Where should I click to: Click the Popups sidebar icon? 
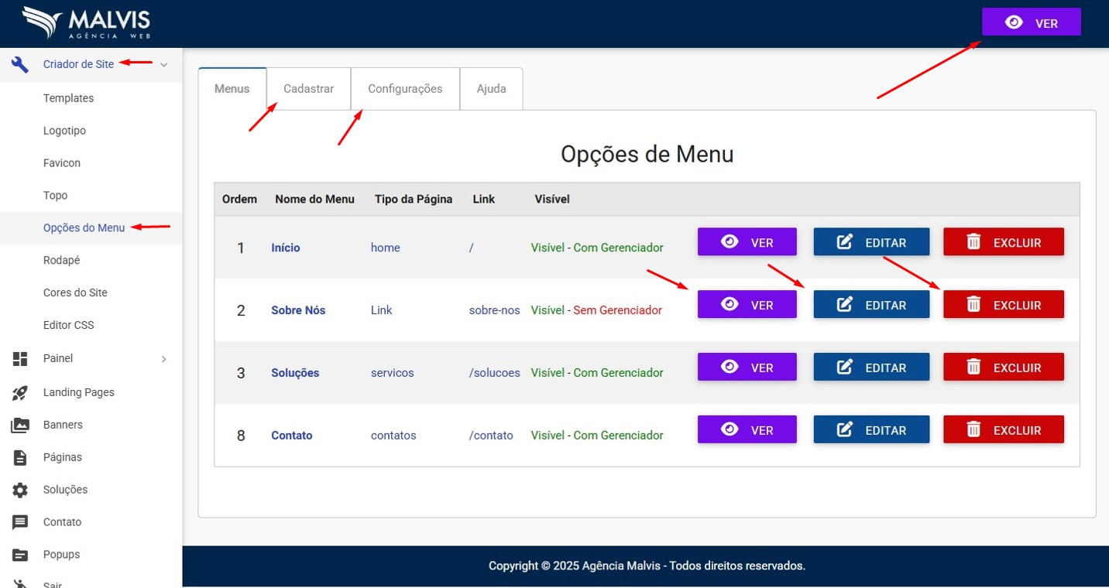[20, 555]
